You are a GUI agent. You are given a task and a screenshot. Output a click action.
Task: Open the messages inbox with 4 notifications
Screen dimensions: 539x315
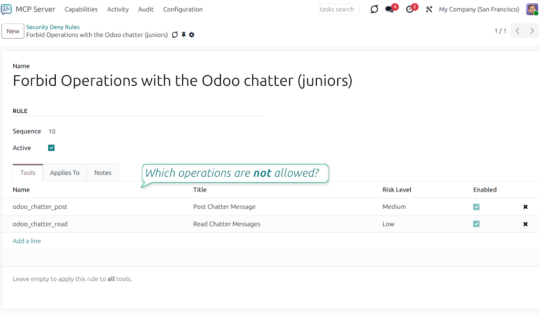(389, 9)
